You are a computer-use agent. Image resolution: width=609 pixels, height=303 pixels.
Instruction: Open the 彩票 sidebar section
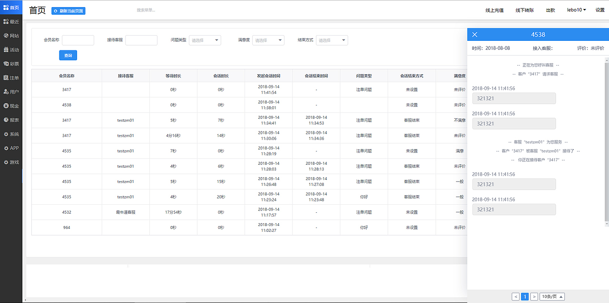pos(11,64)
